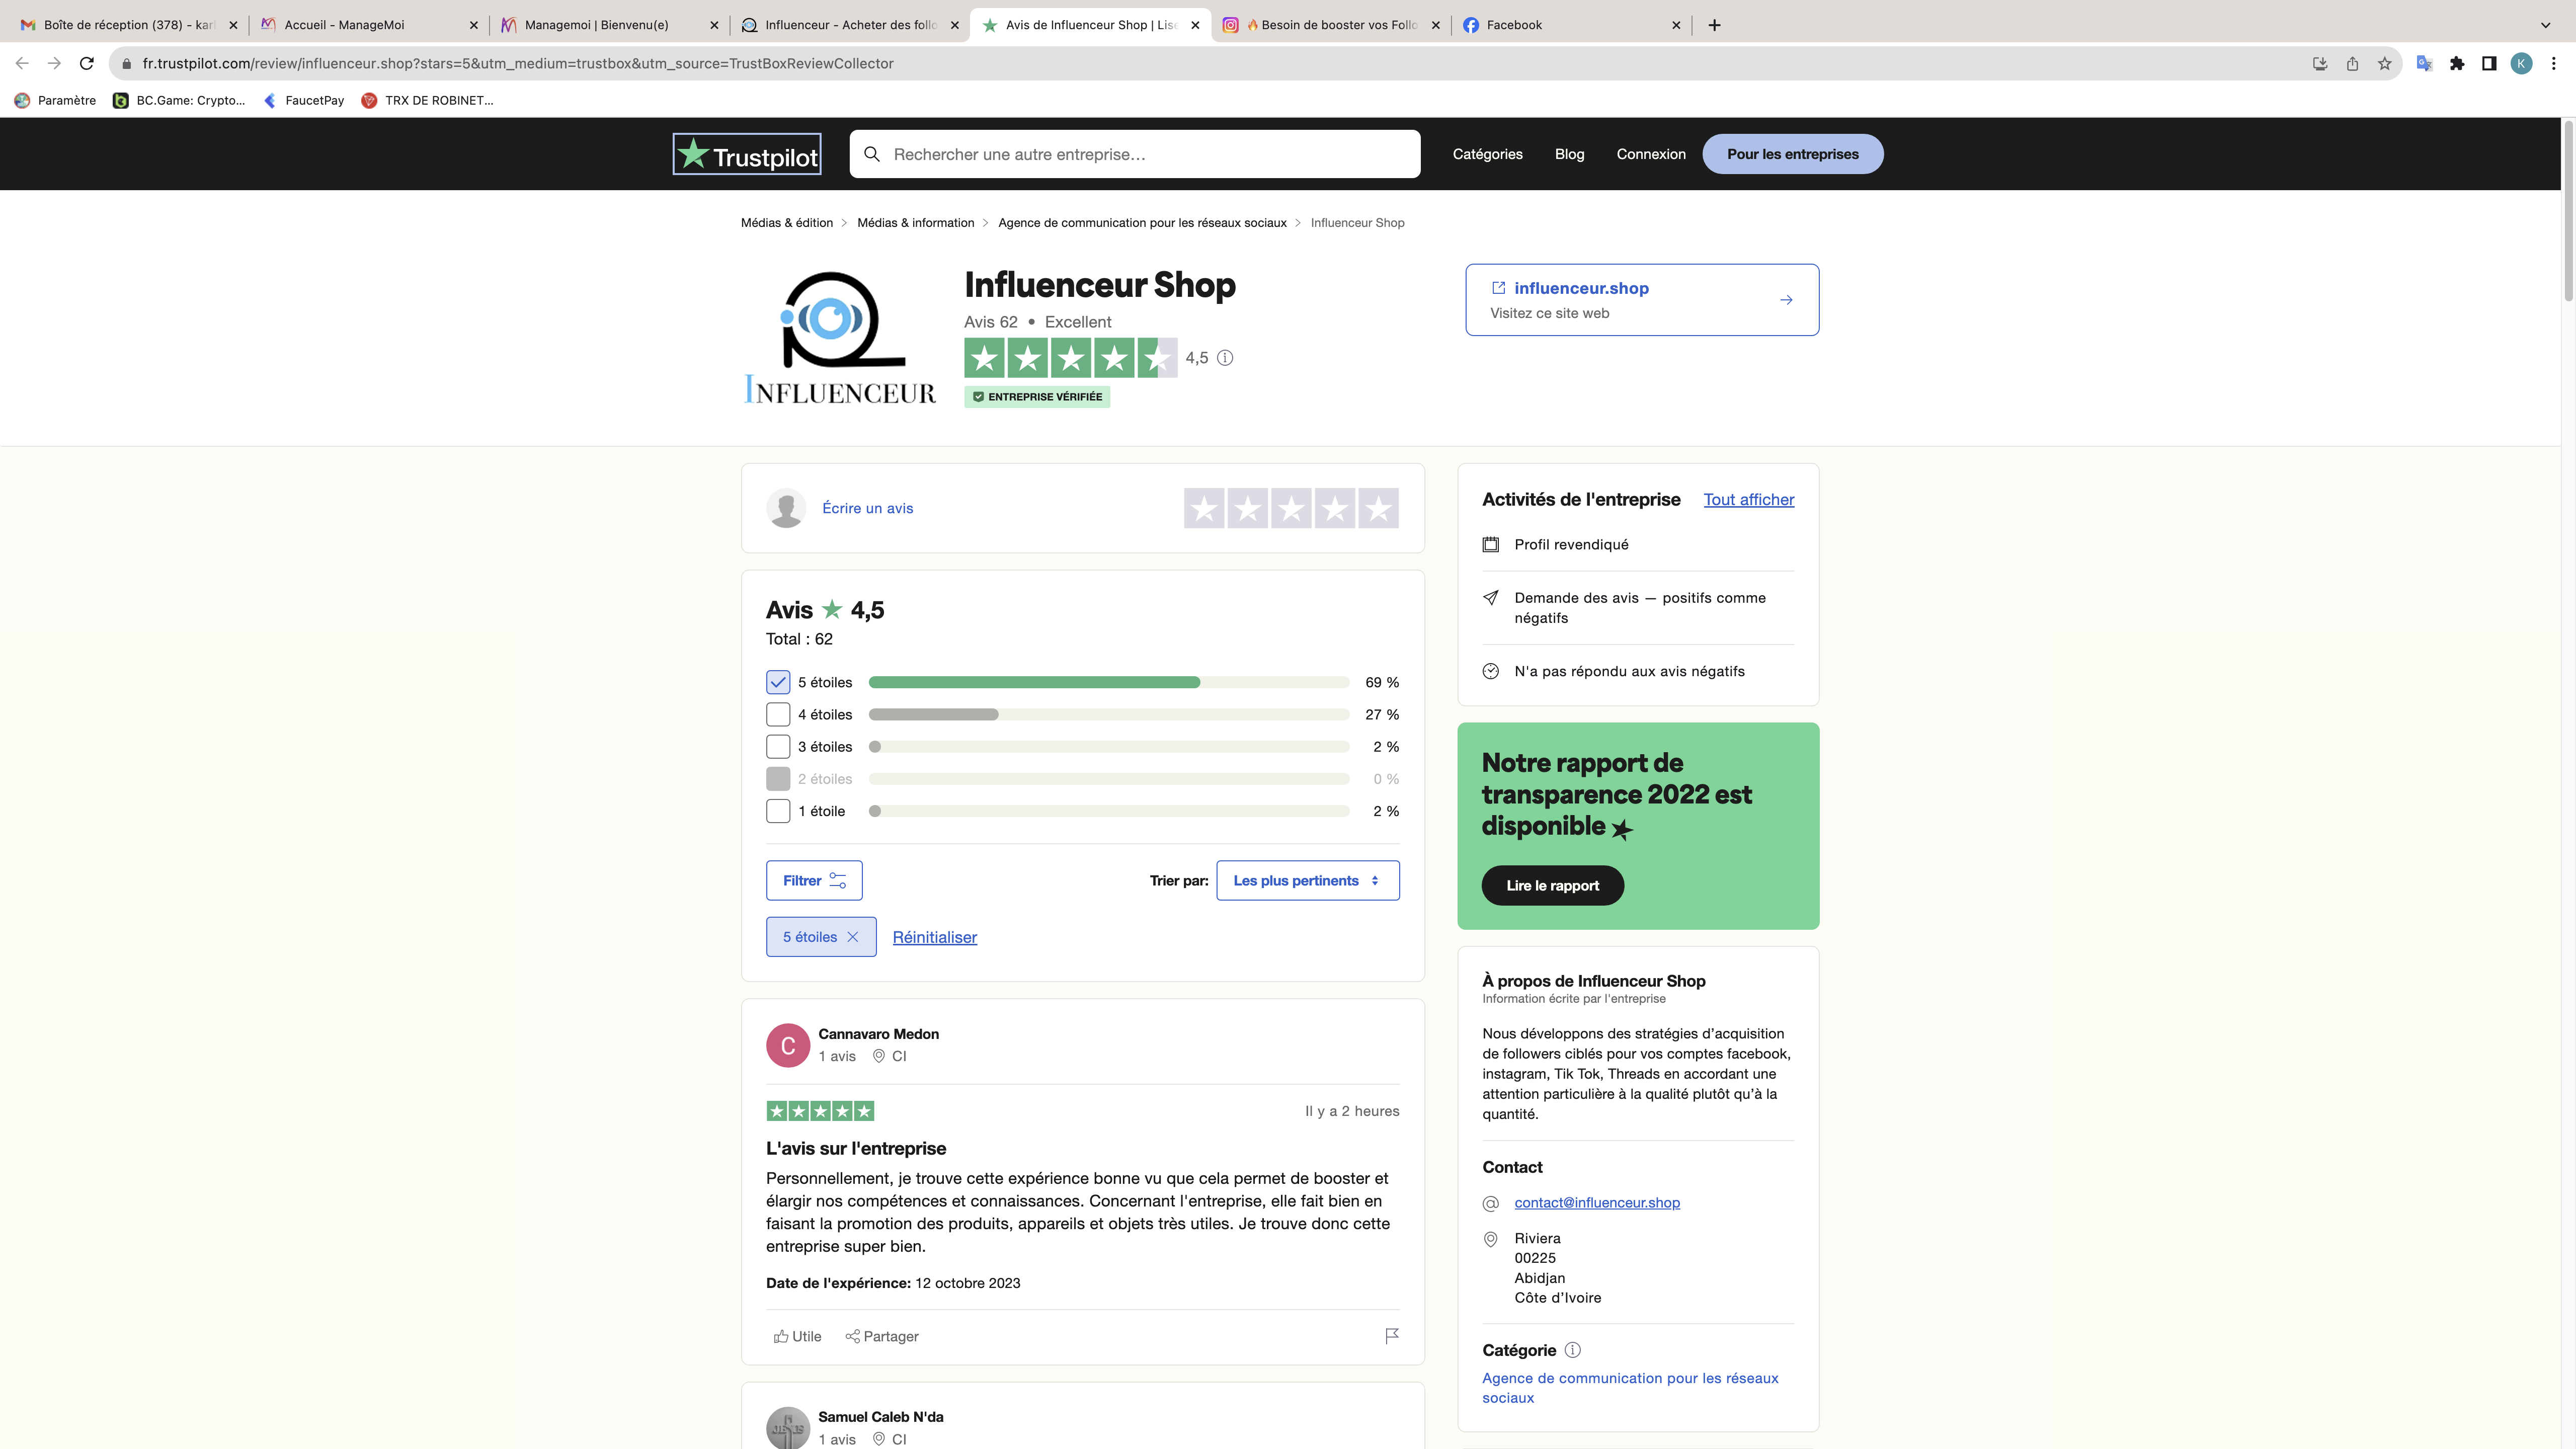Check the 1 étoile checkbox
This screenshot has width=2576, height=1449.
[778, 811]
